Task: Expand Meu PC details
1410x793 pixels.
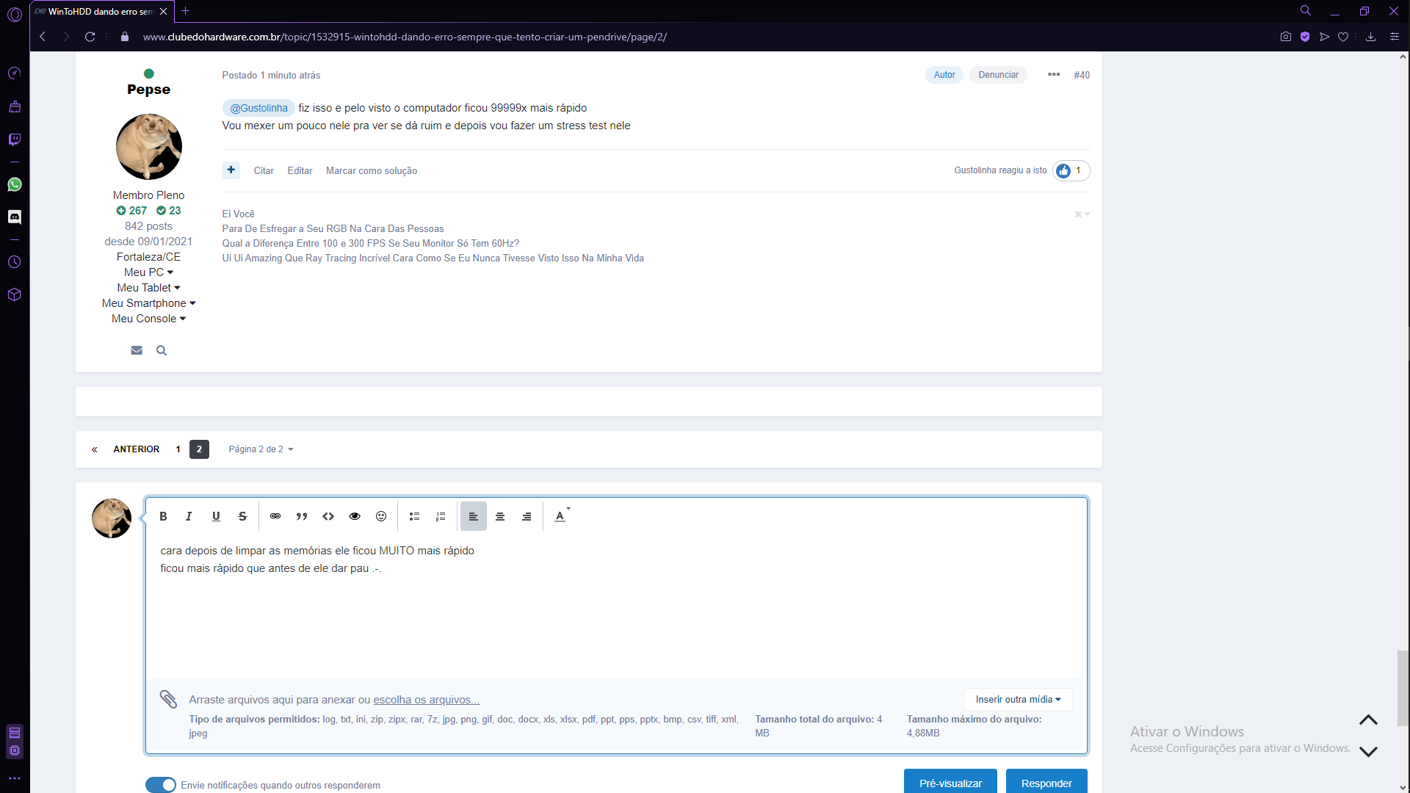Action: [x=148, y=272]
